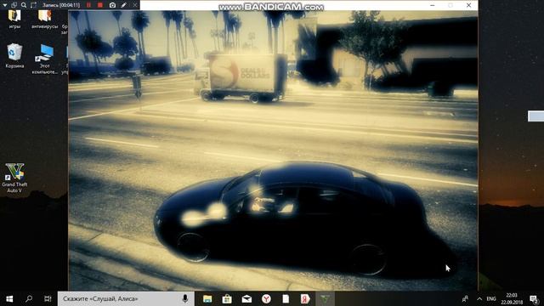The image size is (544, 306).
Task: Open the Action Center notifications icon
Action: 534,298
